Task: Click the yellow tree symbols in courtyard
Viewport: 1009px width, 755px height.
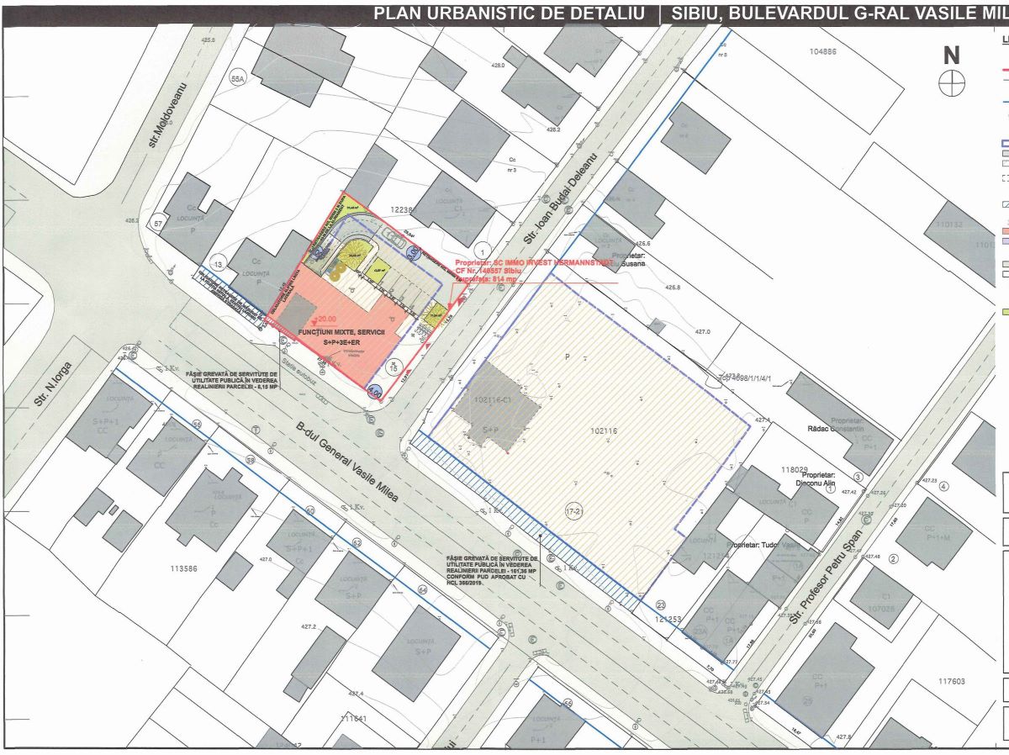Action: click(x=336, y=270)
